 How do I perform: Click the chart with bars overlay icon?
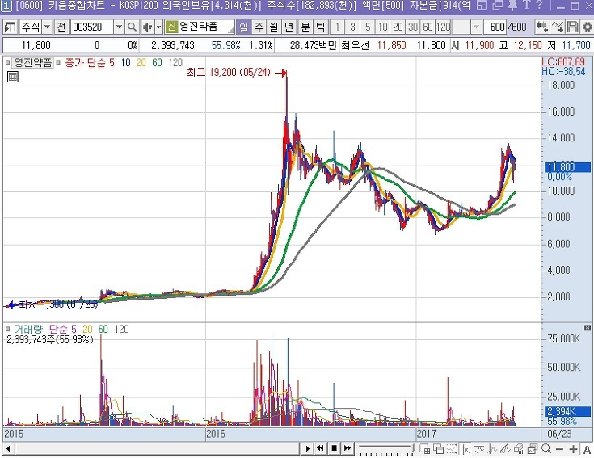[520, 449]
